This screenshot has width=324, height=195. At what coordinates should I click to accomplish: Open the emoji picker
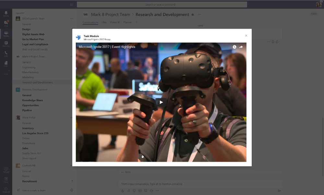click(134, 191)
